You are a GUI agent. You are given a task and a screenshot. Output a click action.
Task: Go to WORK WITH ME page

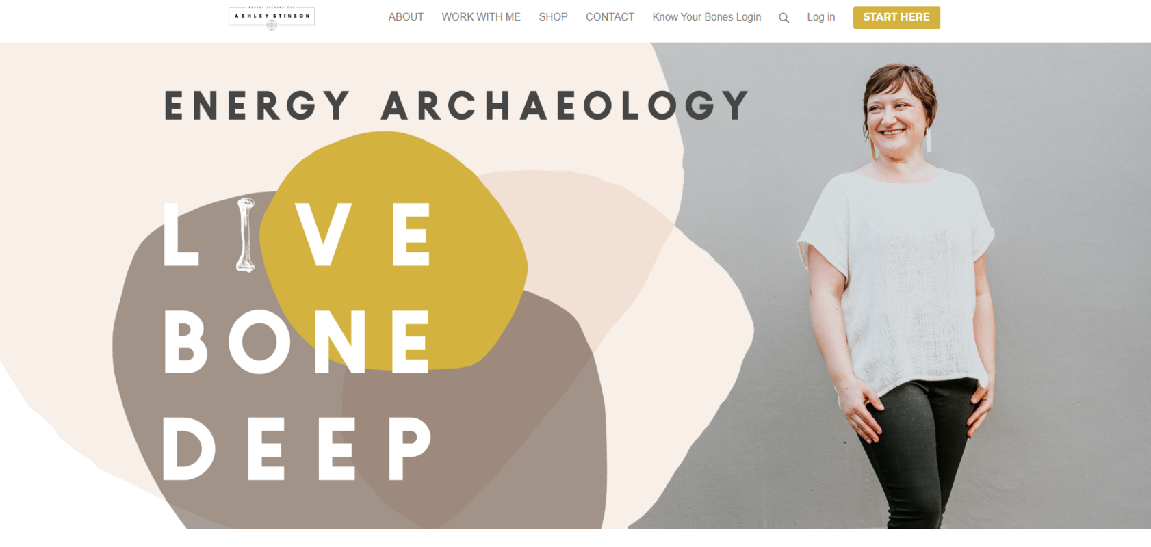(x=481, y=17)
